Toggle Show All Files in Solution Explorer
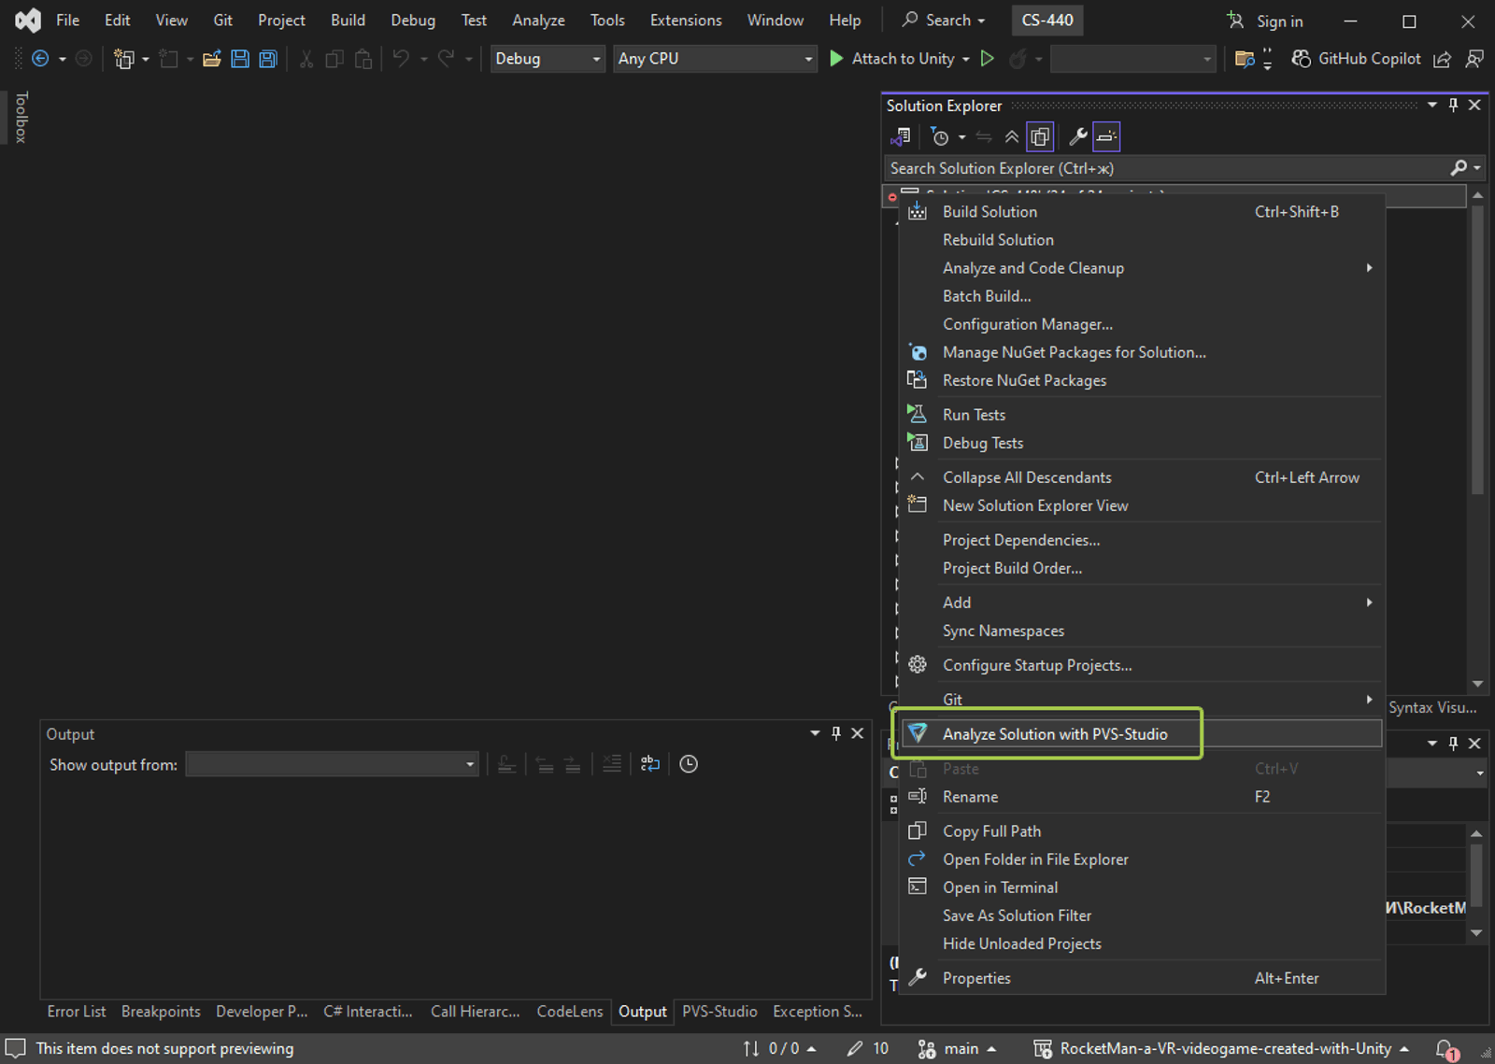The height and width of the screenshot is (1064, 1495). pos(1040,137)
